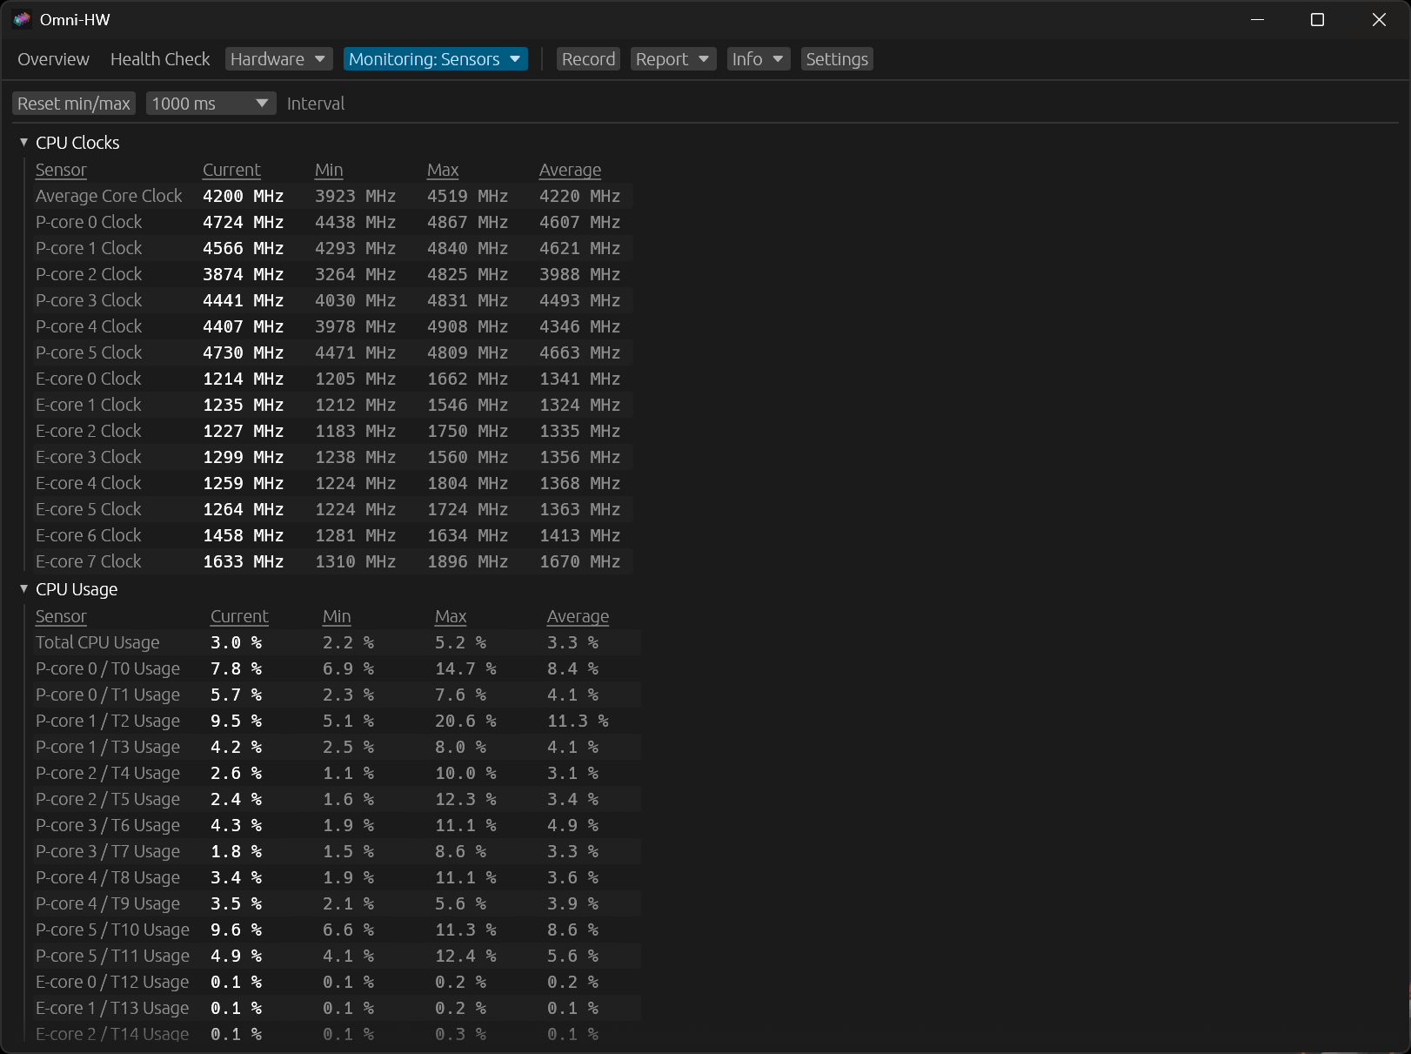Select P-core 1 / T3 Usage row
This screenshot has width=1411, height=1054.
click(x=337, y=747)
